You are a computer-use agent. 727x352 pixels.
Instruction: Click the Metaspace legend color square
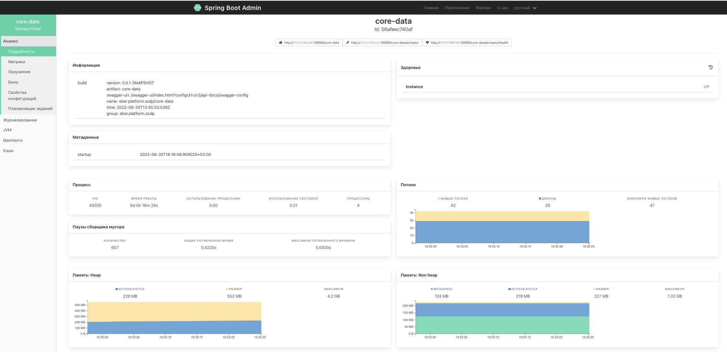pos(432,289)
